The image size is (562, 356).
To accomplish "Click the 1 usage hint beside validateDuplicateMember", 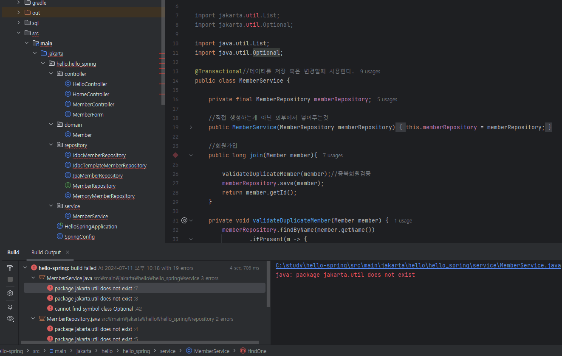I will click(x=403, y=221).
